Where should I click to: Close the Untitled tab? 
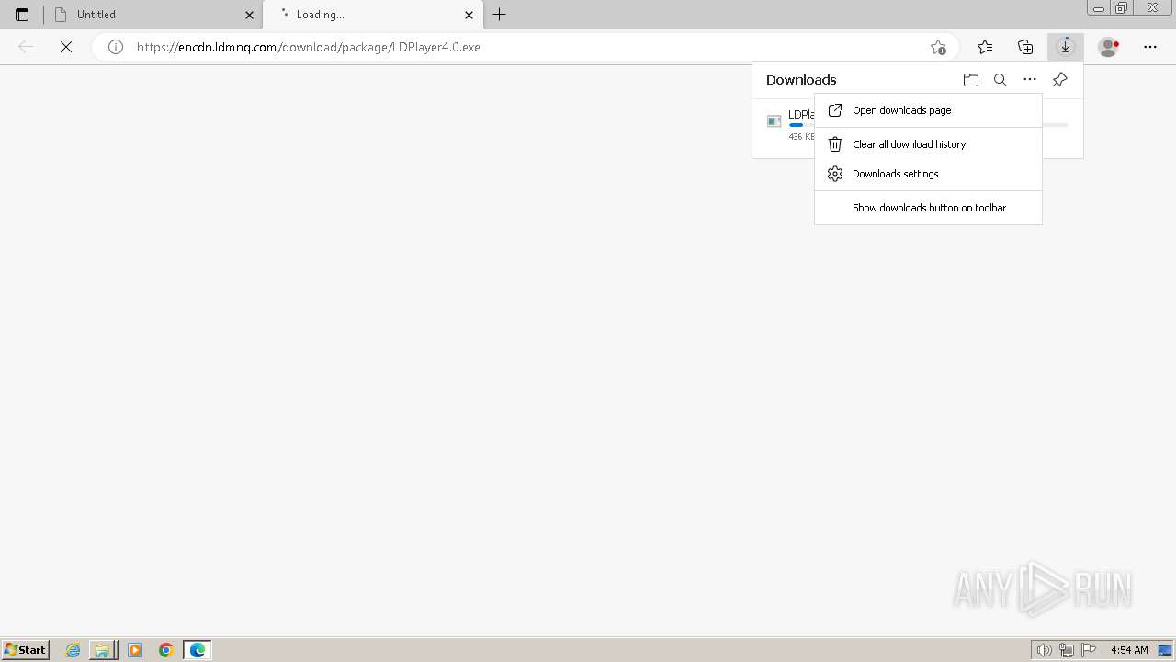pos(249,15)
